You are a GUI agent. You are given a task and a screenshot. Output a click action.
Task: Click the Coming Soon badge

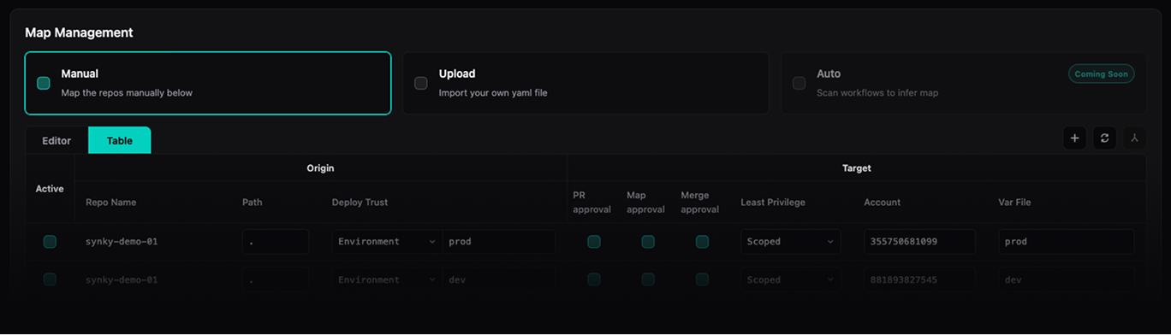click(1101, 74)
